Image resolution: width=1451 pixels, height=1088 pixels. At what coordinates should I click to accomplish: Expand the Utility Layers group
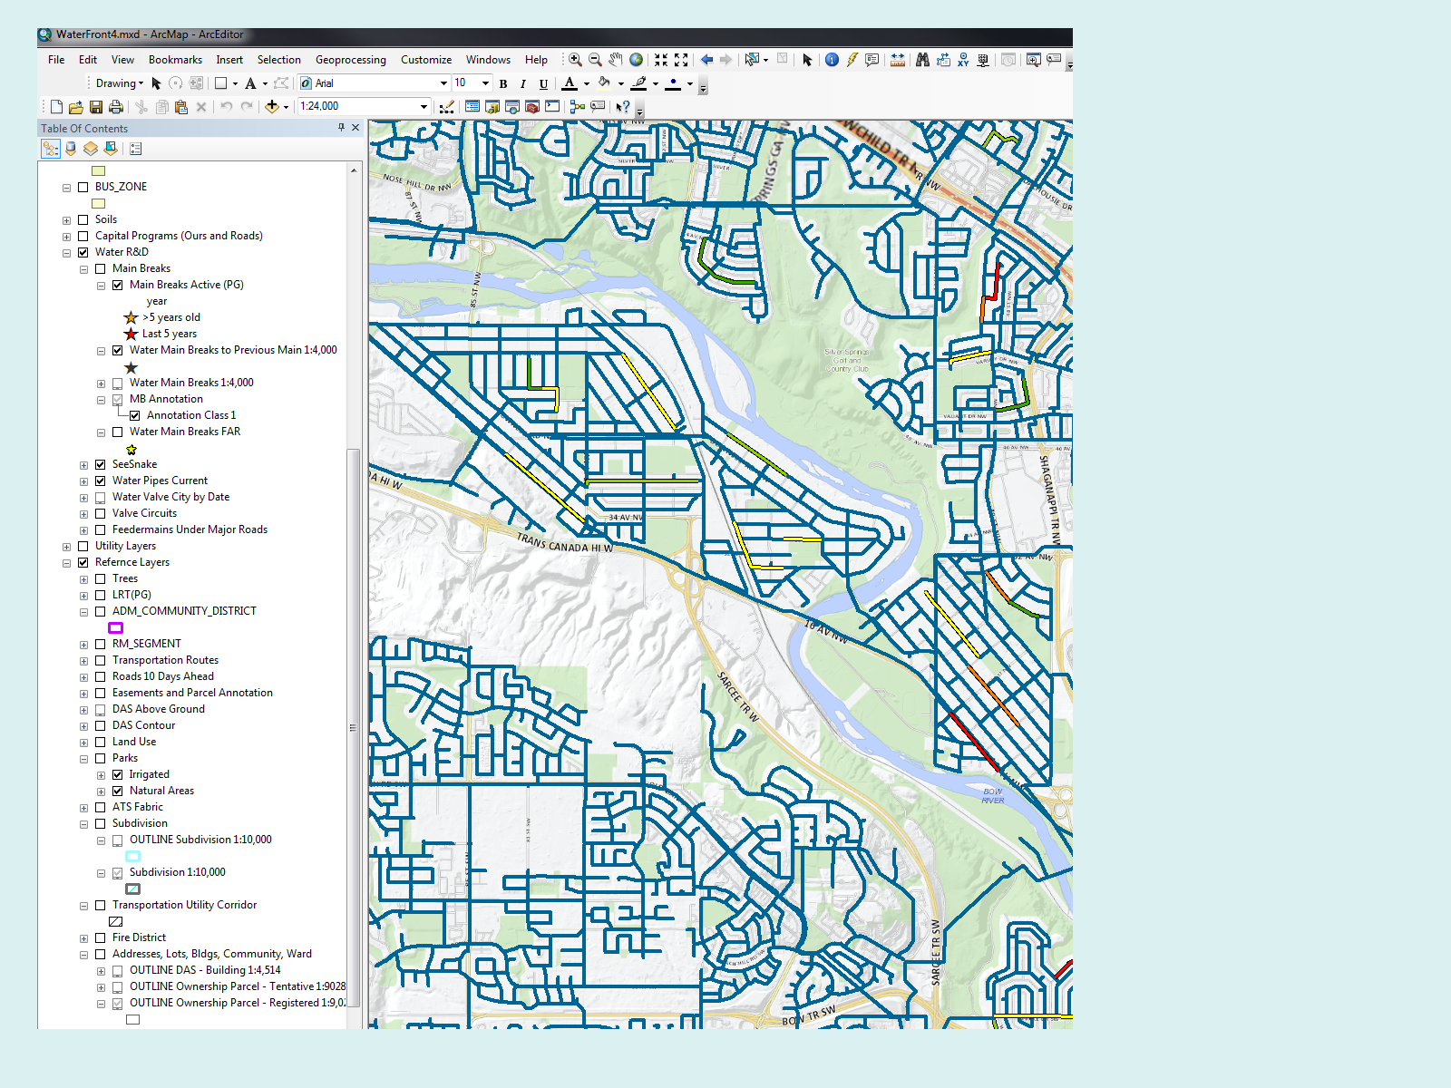click(x=66, y=547)
